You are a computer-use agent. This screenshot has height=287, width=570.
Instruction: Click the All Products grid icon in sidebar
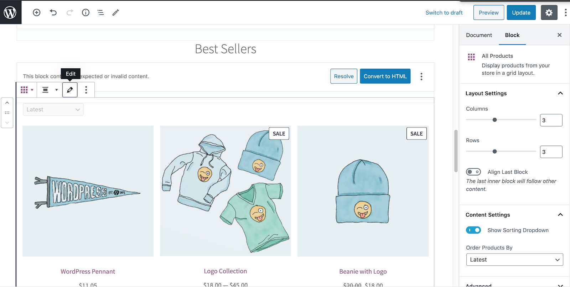(471, 57)
